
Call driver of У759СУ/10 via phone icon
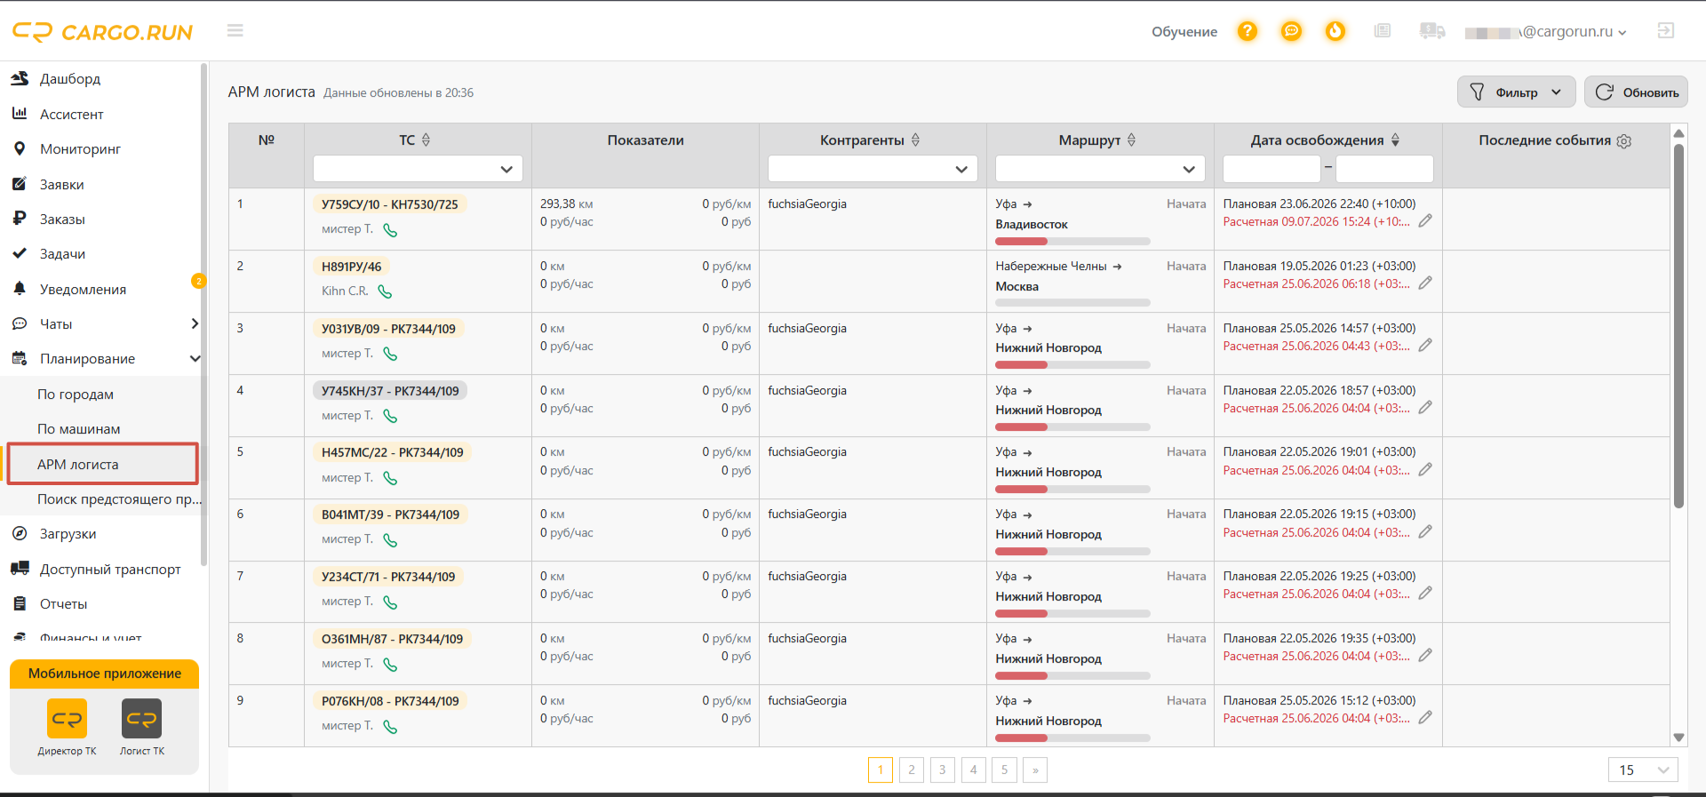point(390,230)
